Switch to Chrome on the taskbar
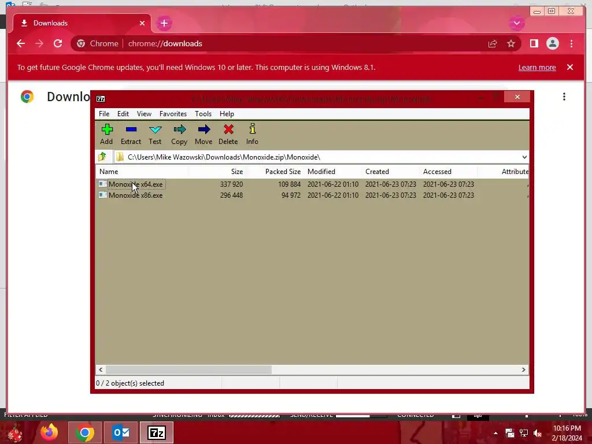592x444 pixels. pyautogui.click(x=84, y=432)
